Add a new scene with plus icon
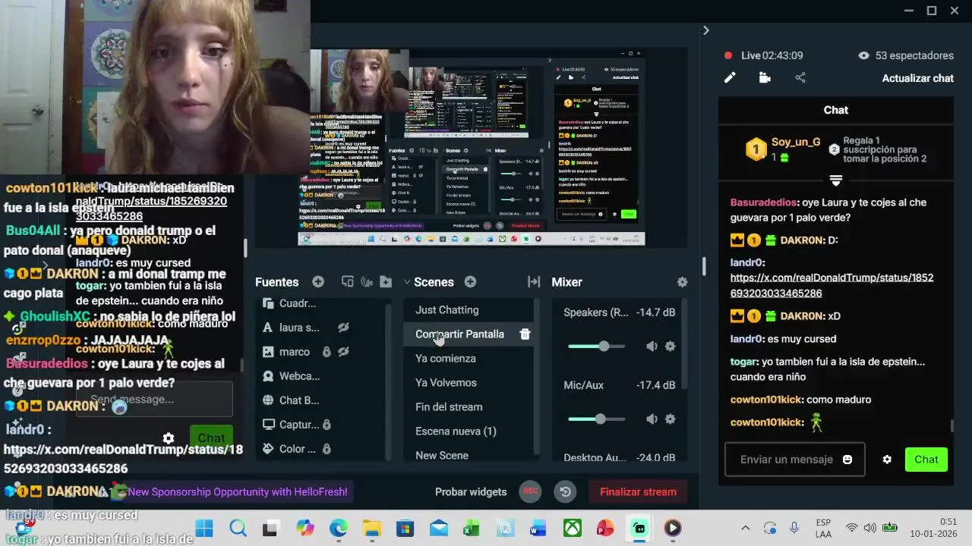Image resolution: width=972 pixels, height=546 pixels. [470, 282]
